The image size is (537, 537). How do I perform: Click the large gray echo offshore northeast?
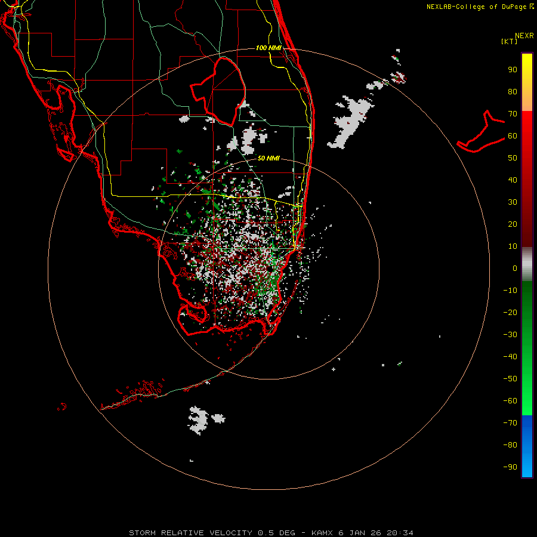349,124
